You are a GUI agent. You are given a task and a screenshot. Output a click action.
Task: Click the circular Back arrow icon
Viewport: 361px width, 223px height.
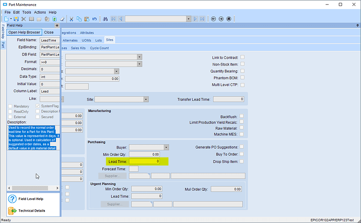[x=213, y=19]
